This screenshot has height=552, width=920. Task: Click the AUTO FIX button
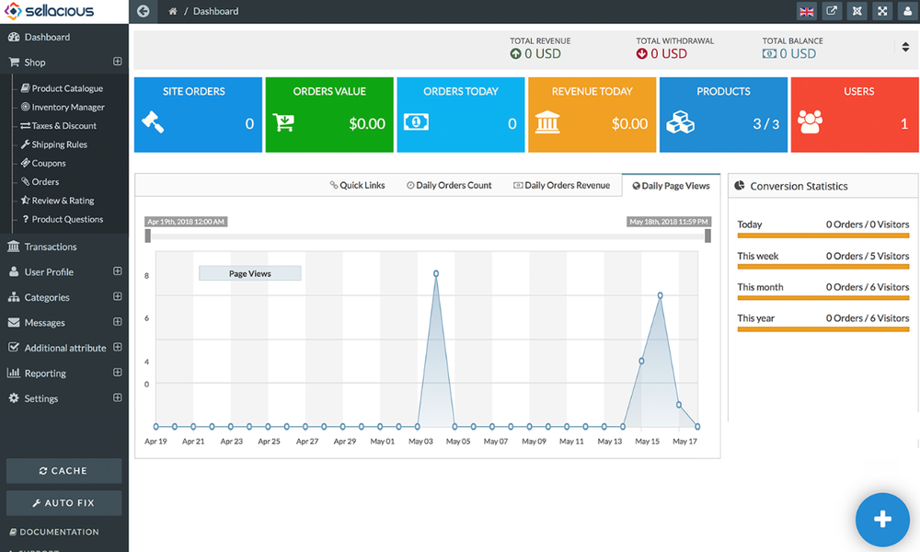coord(63,502)
